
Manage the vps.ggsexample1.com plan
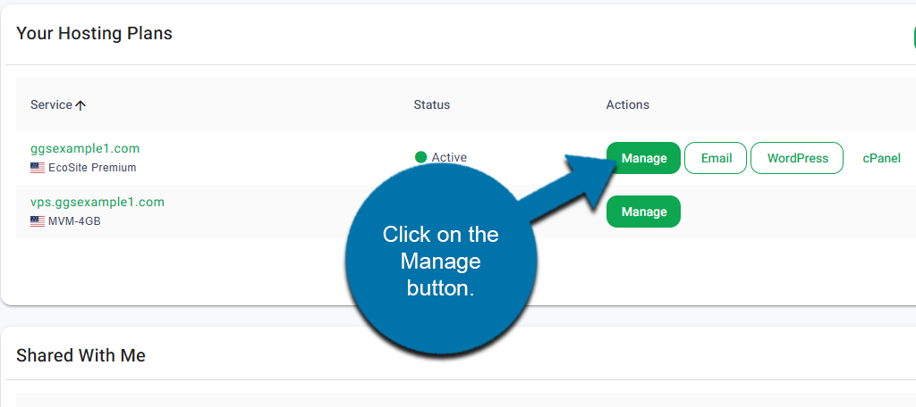[643, 212]
